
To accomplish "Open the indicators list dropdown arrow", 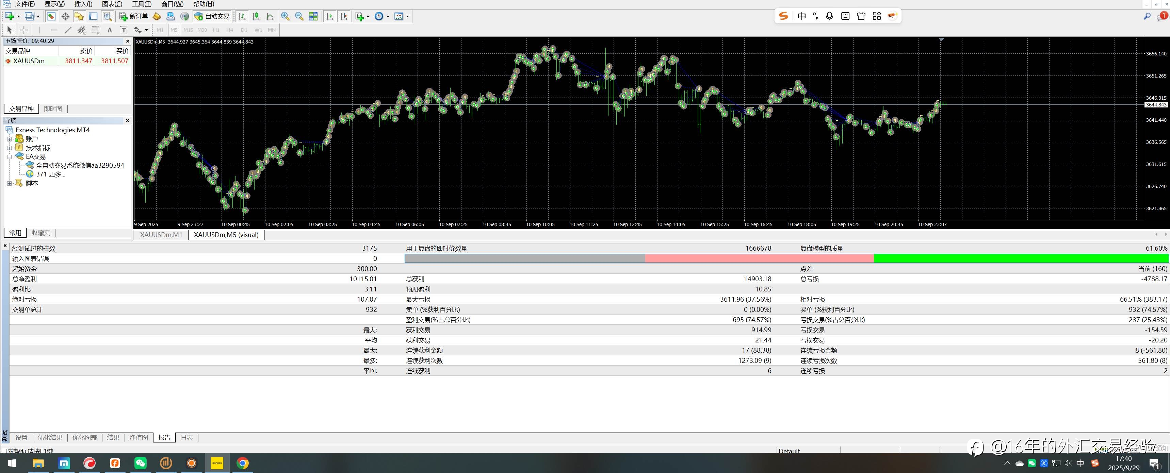I will [x=368, y=16].
